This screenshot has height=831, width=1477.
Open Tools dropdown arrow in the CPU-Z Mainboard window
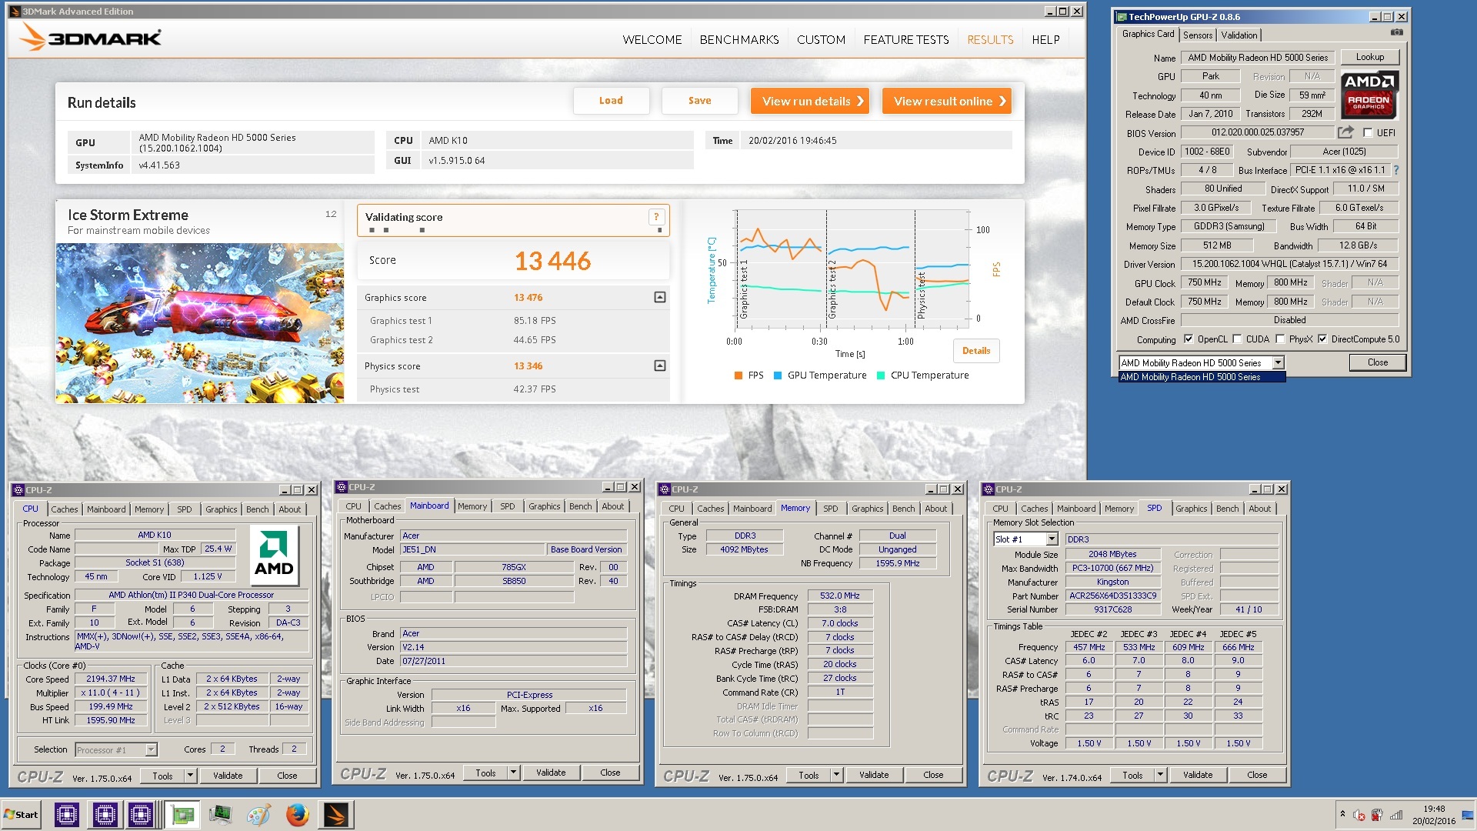(513, 773)
